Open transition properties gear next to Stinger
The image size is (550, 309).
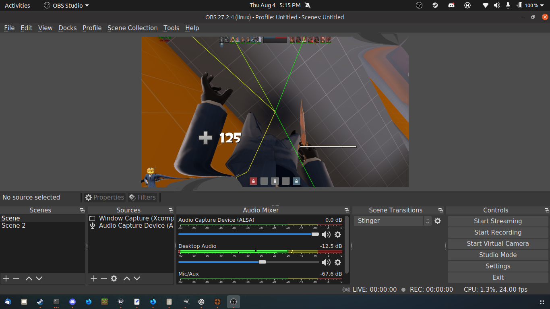pos(438,221)
